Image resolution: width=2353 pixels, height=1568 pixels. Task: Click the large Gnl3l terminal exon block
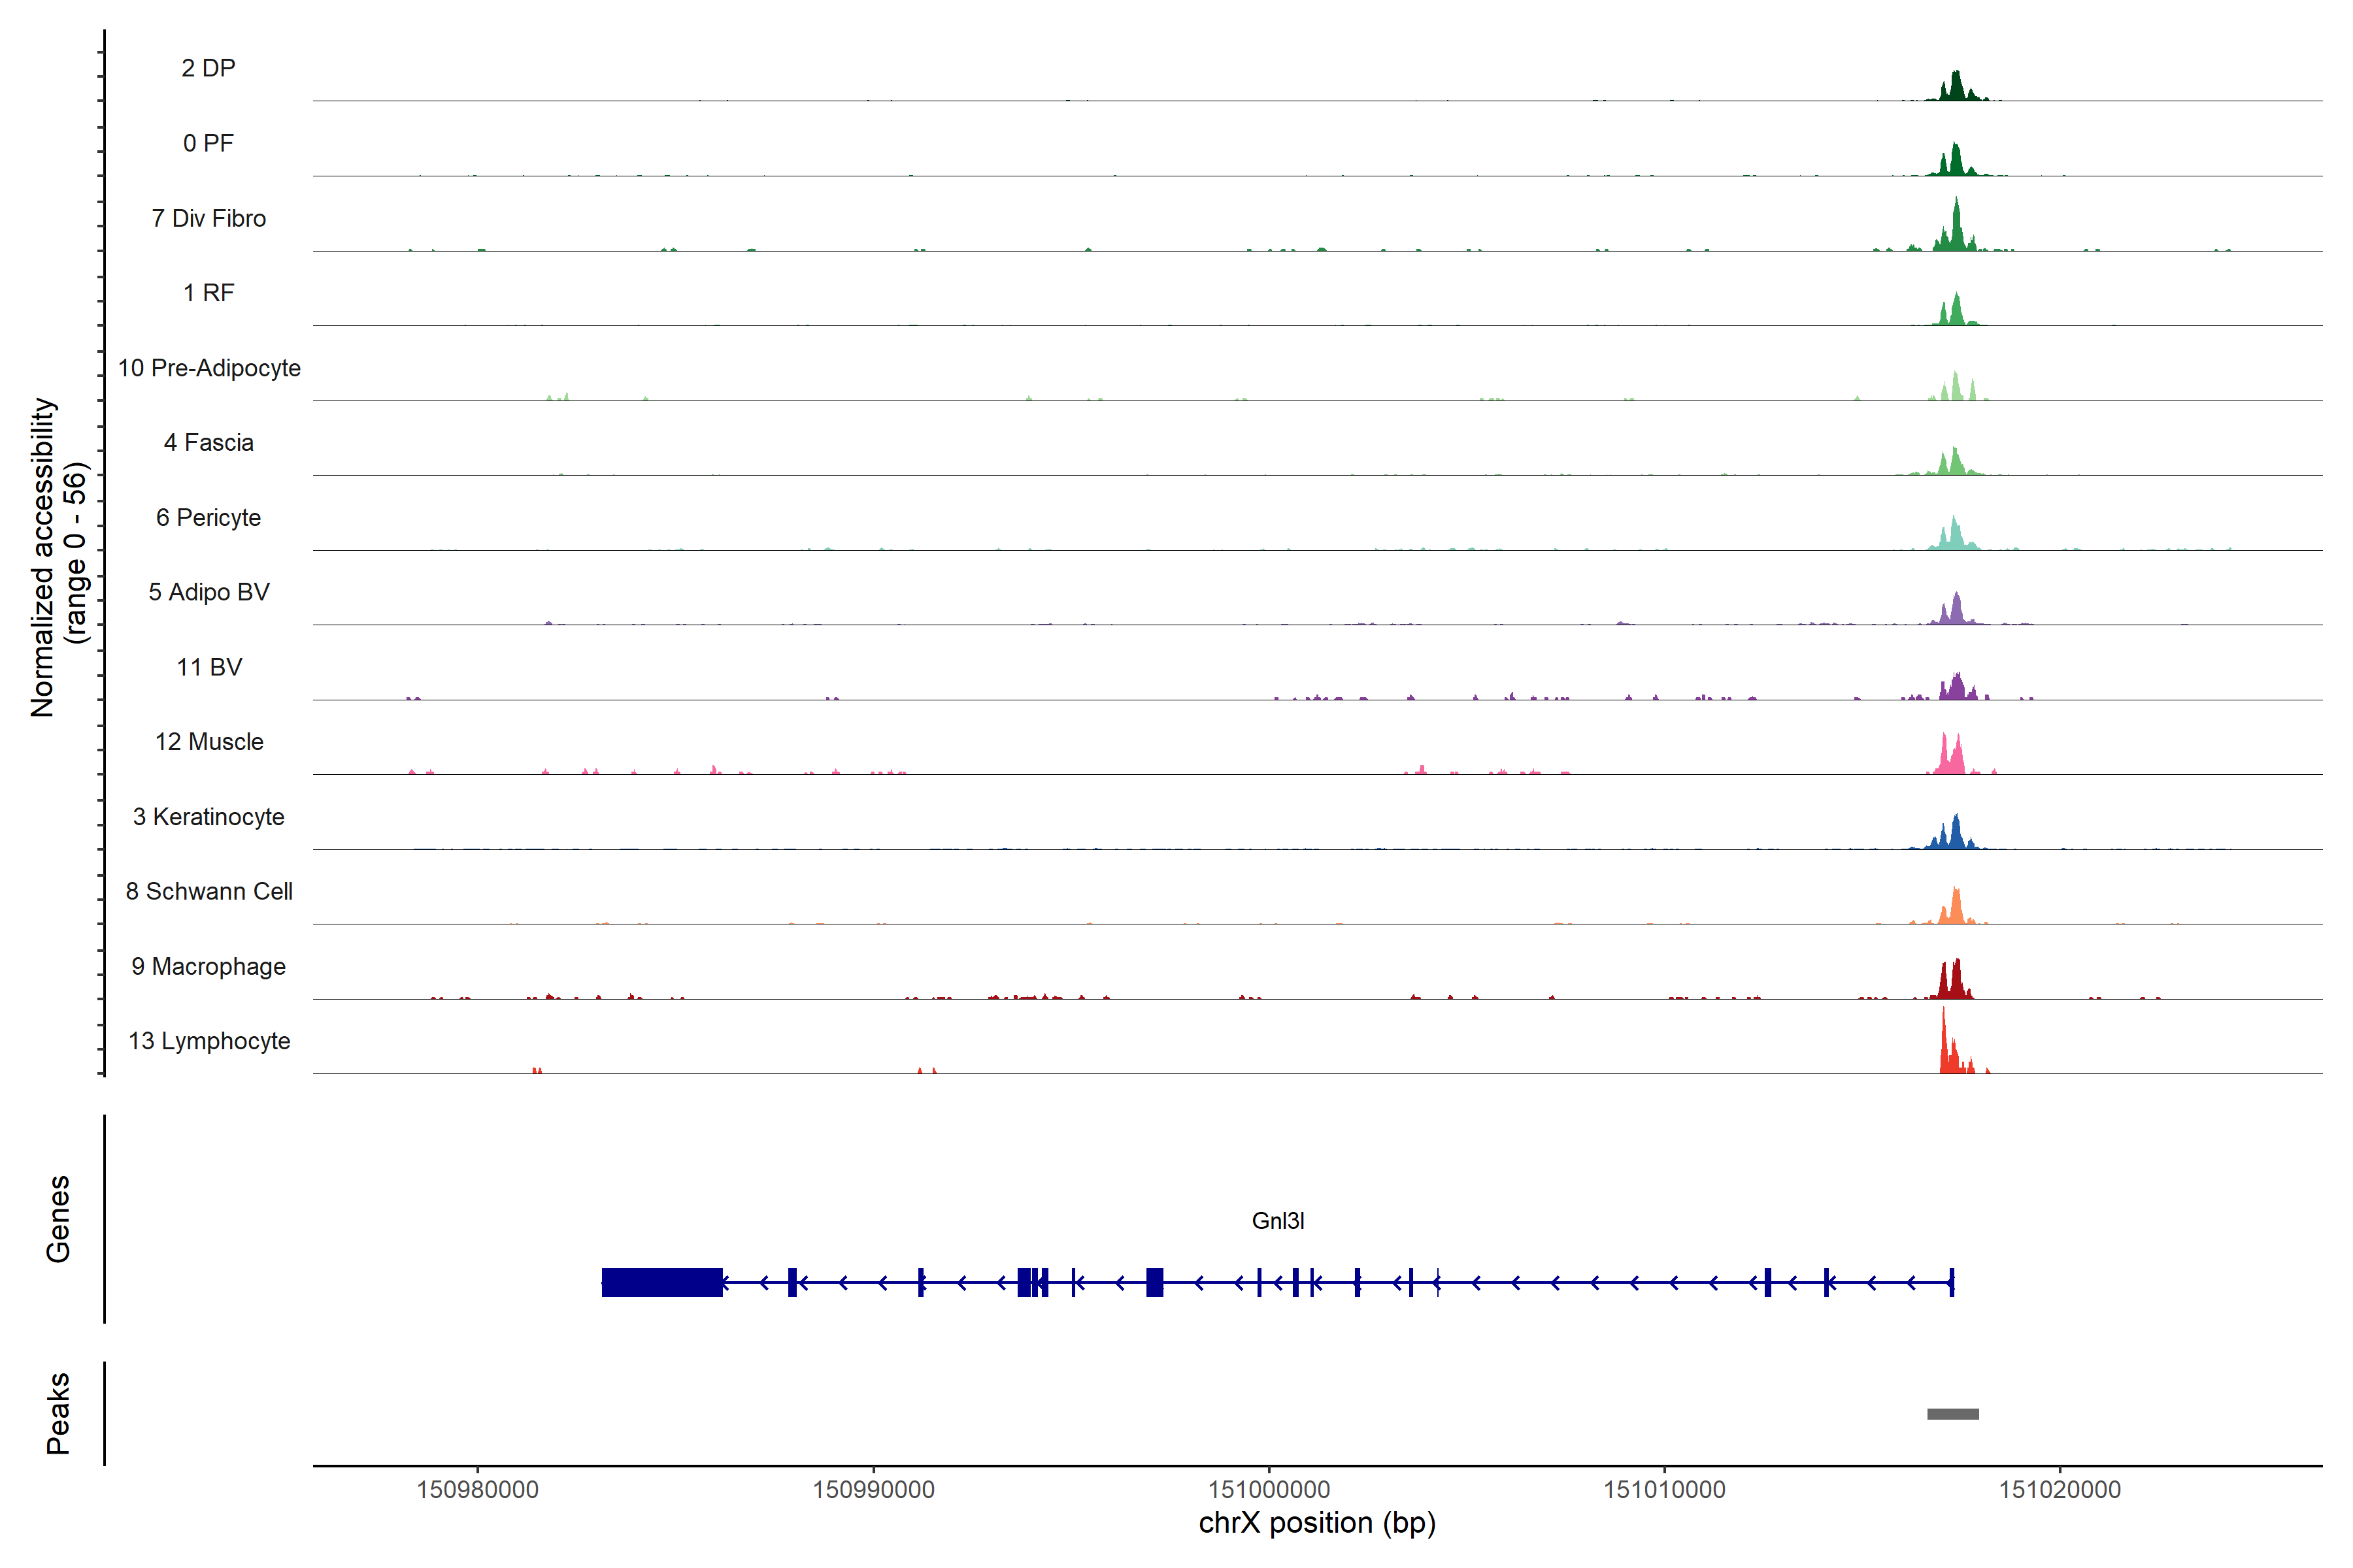click(x=661, y=1282)
